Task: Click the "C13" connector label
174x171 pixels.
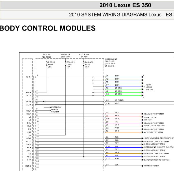Action: pyautogui.click(x=108, y=159)
